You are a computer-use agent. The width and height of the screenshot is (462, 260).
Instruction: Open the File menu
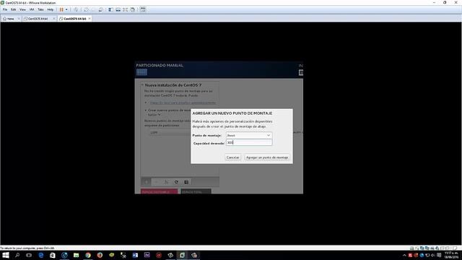pyautogui.click(x=5, y=9)
